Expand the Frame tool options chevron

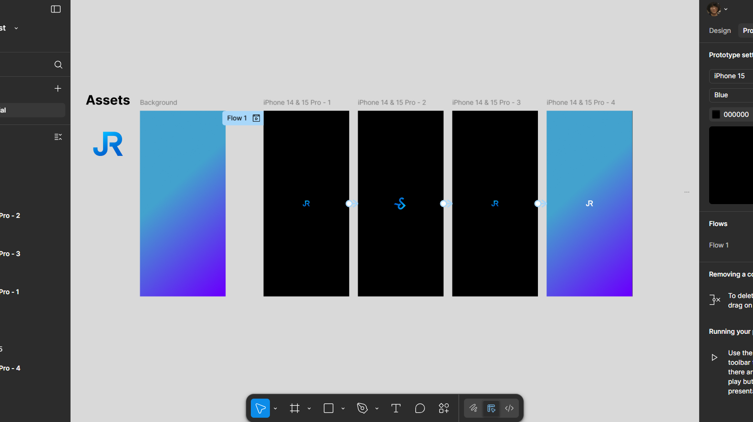309,409
